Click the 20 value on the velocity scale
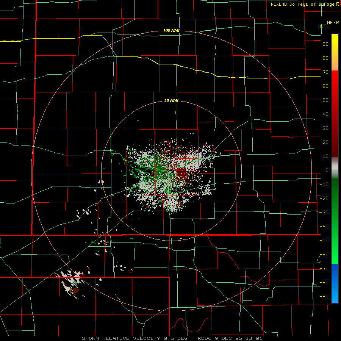 325,142
